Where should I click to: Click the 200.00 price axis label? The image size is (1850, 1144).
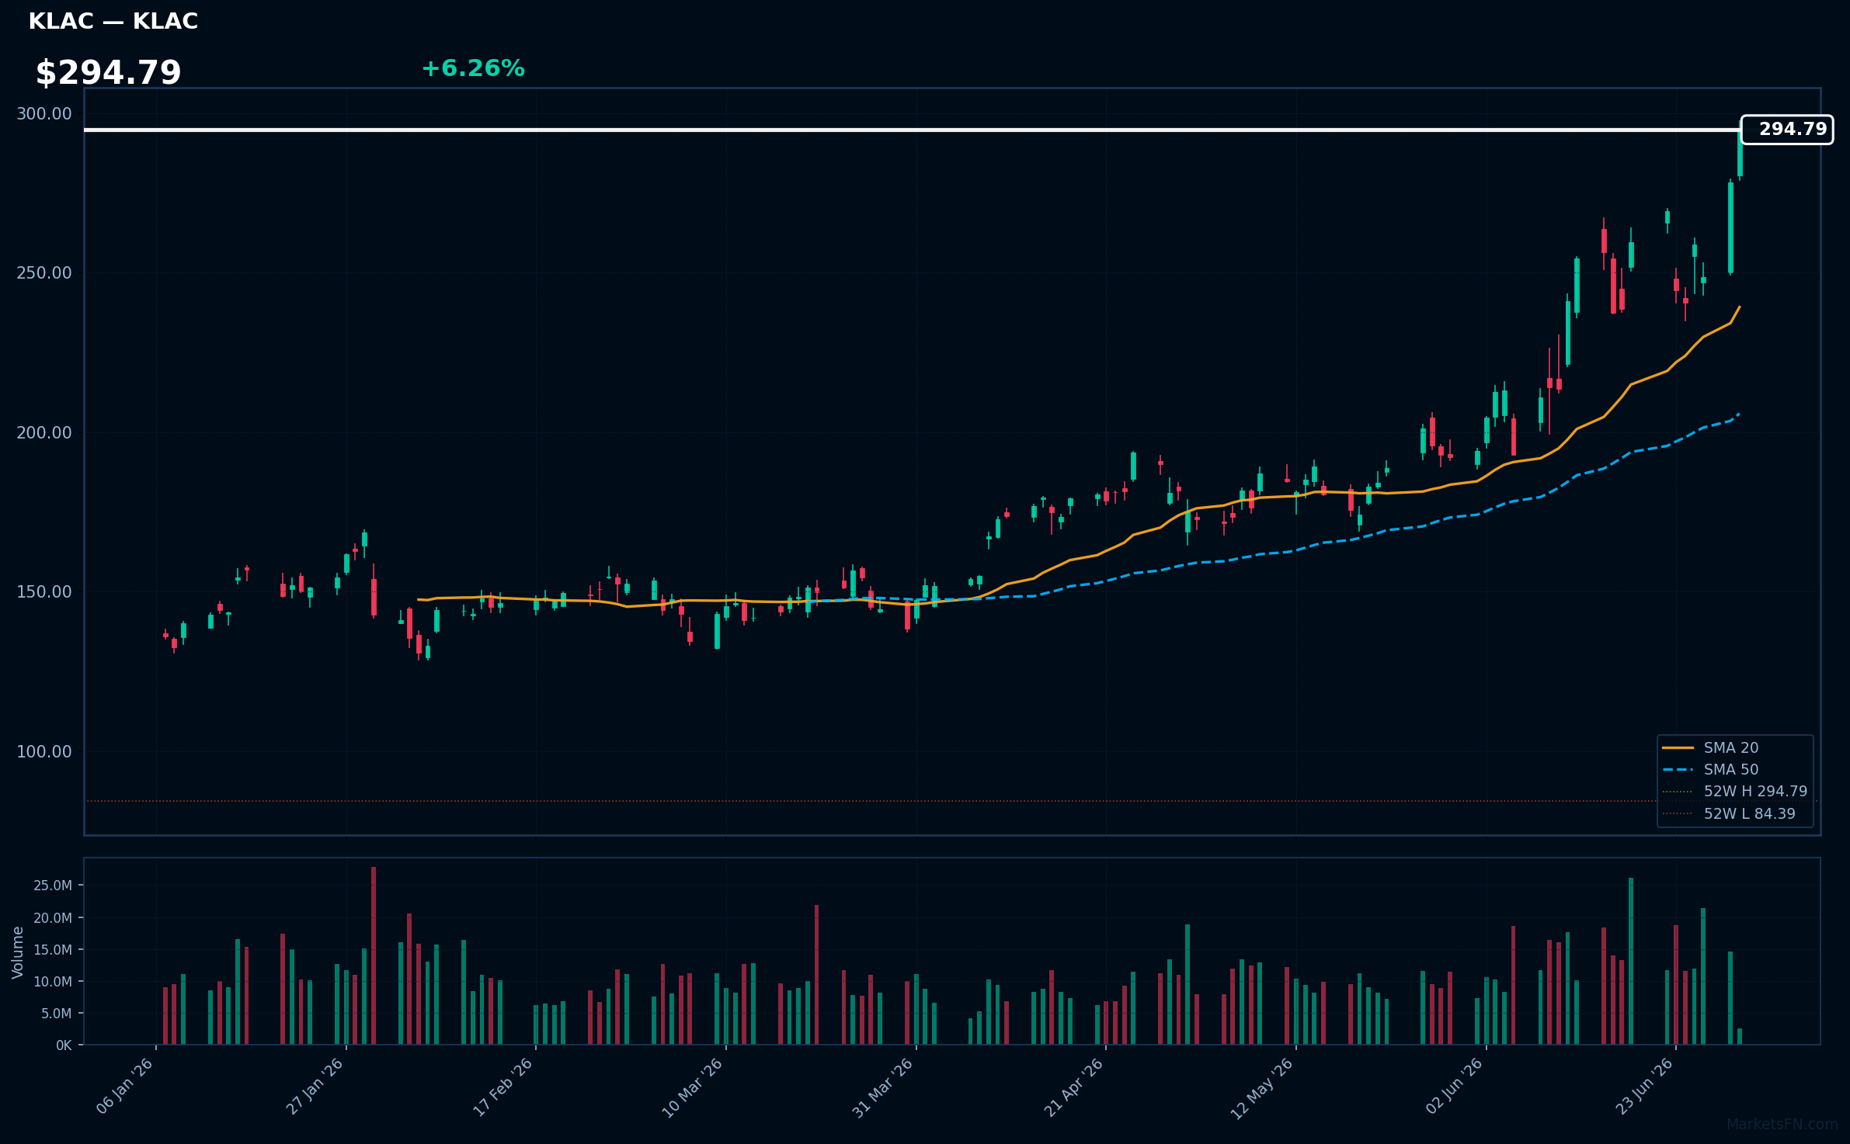pos(44,433)
